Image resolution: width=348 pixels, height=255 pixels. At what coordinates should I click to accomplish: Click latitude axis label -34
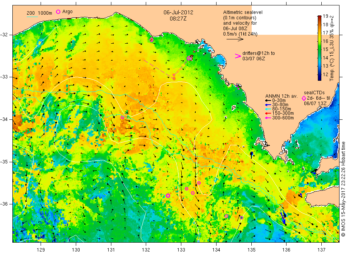(x=4, y=119)
